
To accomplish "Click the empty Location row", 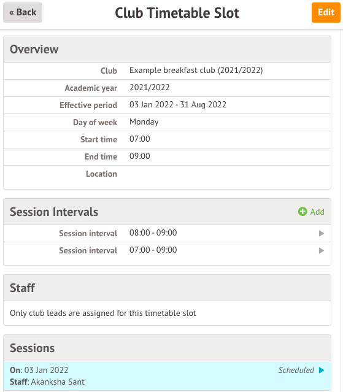I will click(167, 174).
